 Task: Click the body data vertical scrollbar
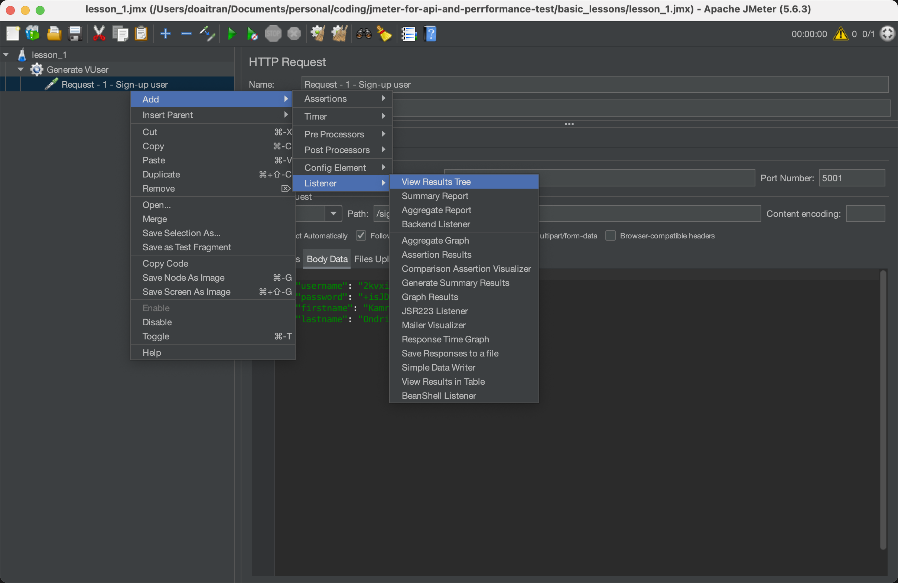[883, 410]
